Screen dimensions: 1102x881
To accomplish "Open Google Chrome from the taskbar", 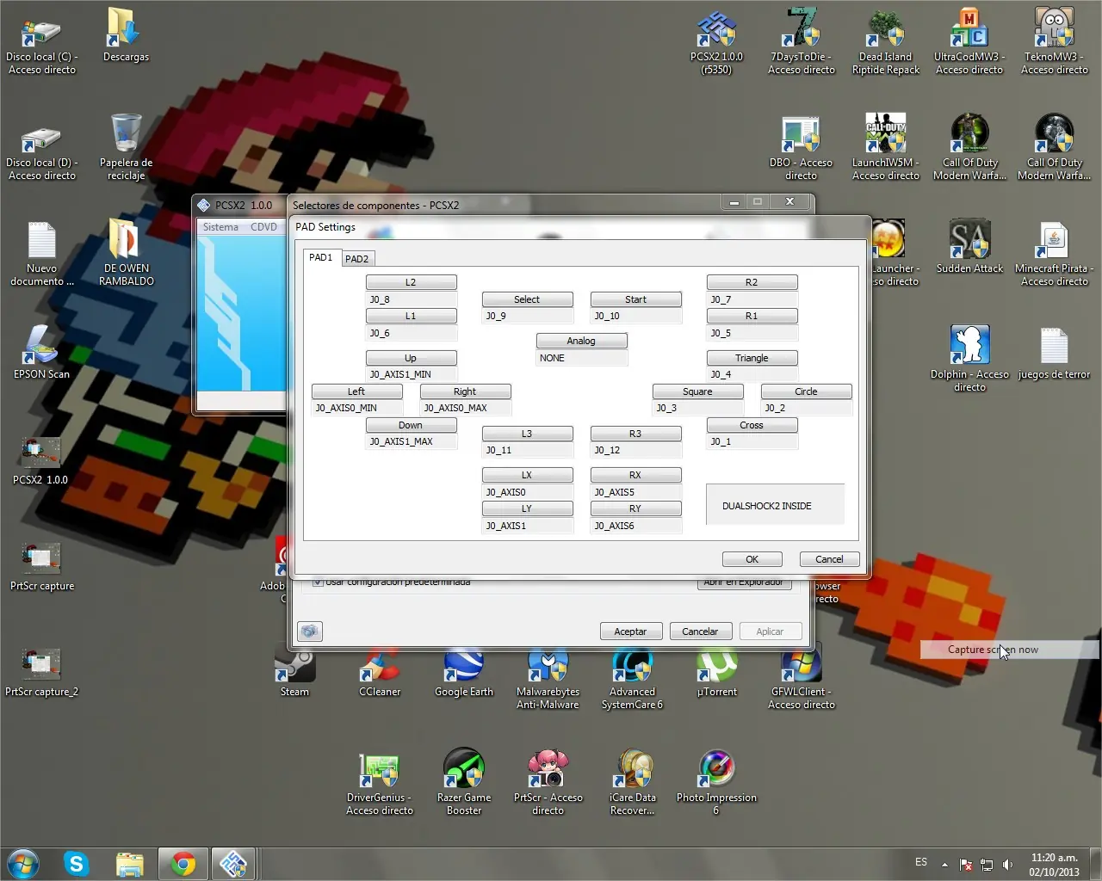I will (183, 864).
